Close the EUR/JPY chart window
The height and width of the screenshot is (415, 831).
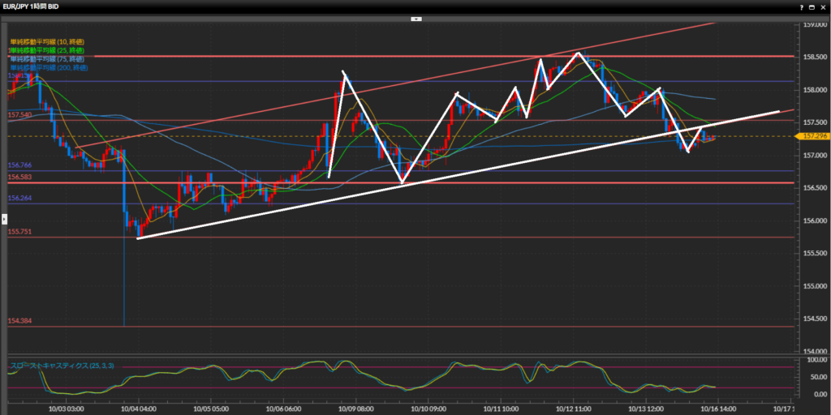coord(823,6)
